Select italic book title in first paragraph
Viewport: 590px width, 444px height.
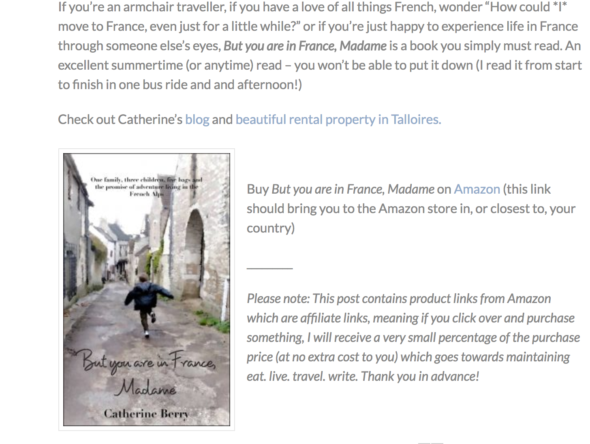pos(305,46)
